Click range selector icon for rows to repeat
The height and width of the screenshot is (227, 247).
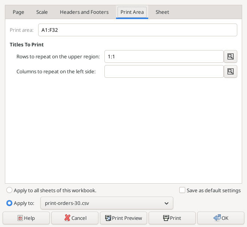pyautogui.click(x=230, y=56)
